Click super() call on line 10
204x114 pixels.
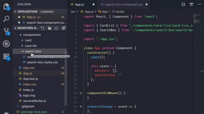click(98, 57)
